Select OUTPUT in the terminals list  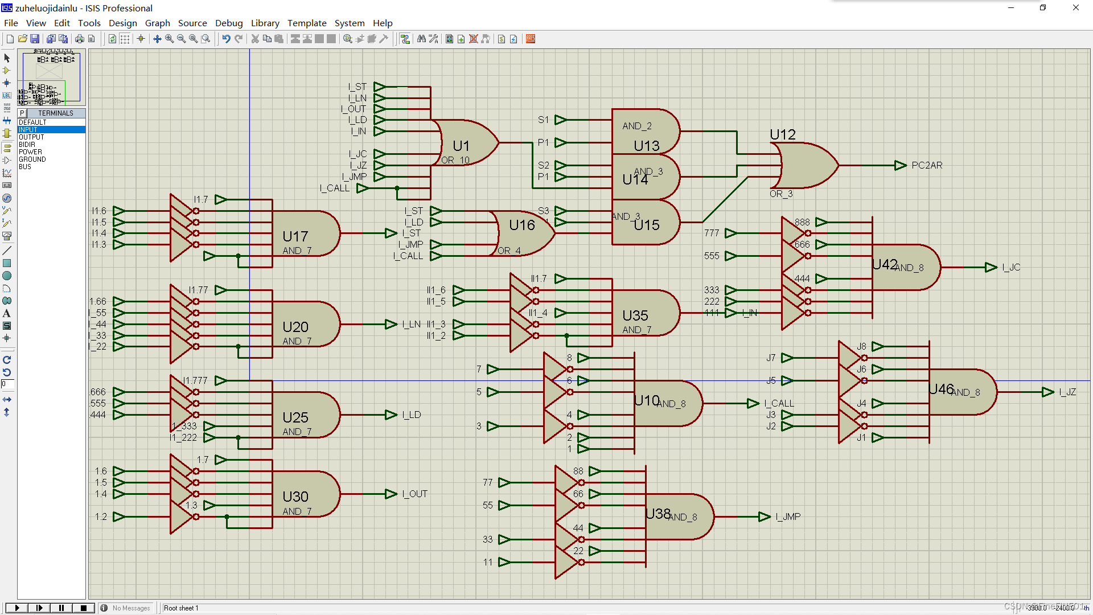point(31,137)
